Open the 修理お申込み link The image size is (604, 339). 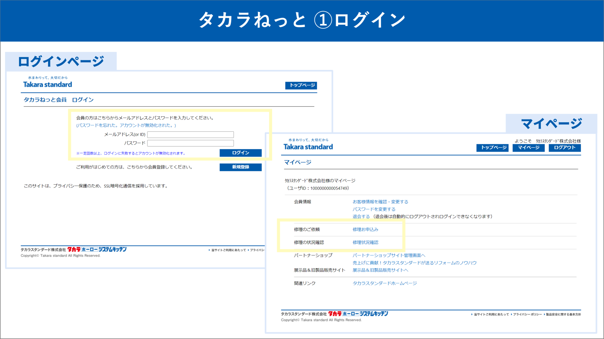(365, 230)
